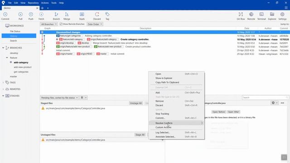This screenshot has height=163, width=290.
Task: Expand the REMOTES section
Action: [3, 89]
